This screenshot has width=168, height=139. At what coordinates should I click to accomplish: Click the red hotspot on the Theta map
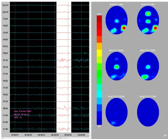[155, 28]
